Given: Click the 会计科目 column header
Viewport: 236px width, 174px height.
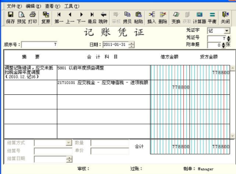Looking at the screenshot, I should [102, 57].
